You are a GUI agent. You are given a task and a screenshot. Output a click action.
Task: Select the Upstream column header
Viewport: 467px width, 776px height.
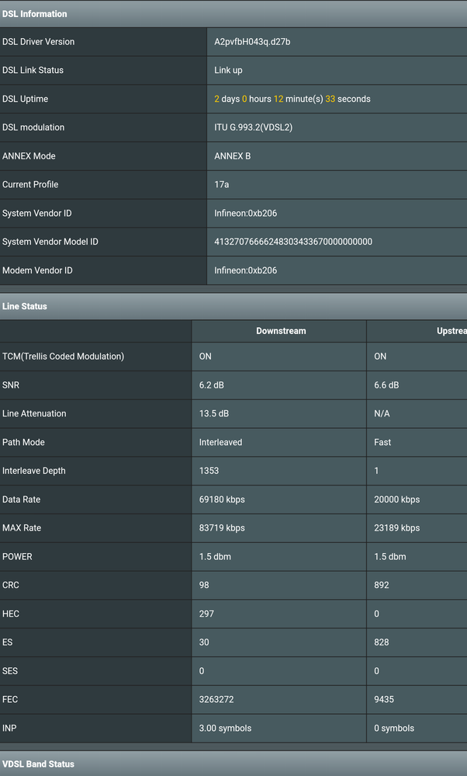451,331
